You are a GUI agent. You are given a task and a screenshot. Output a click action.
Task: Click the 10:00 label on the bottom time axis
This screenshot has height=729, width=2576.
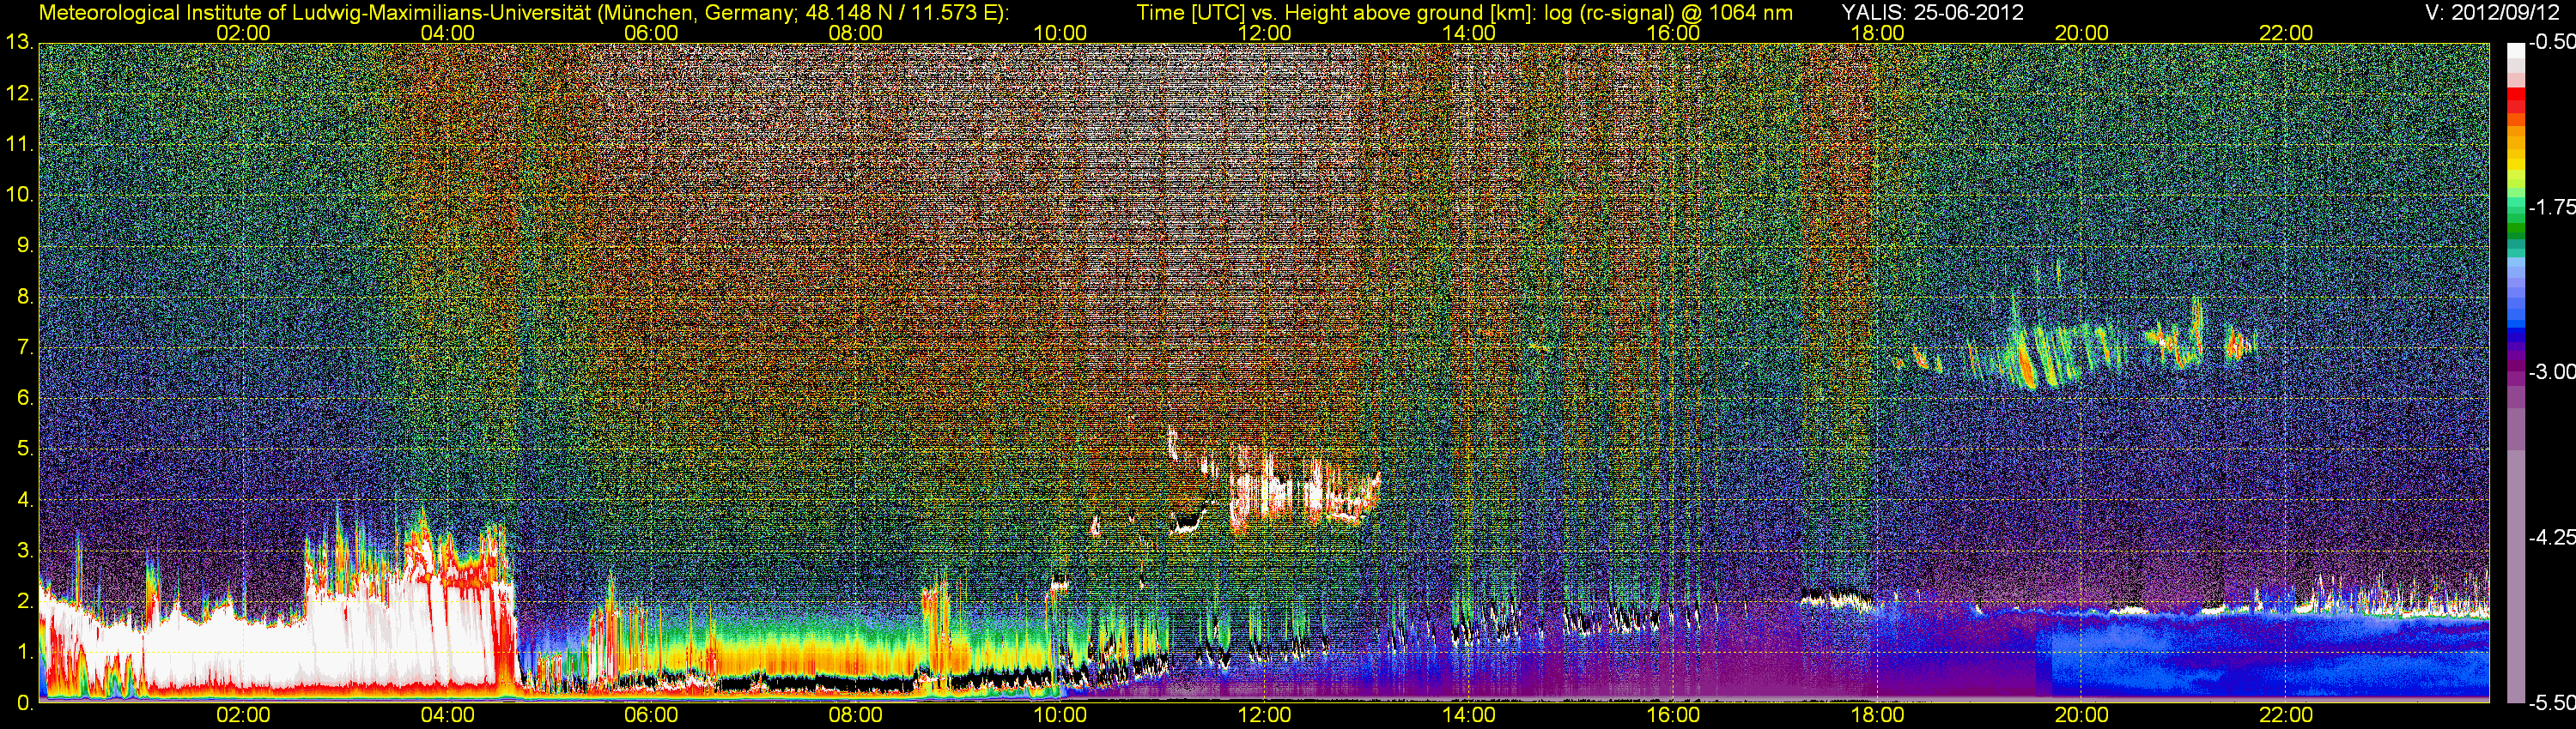(1060, 715)
